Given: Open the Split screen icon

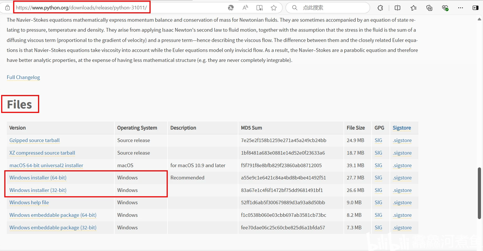Looking at the screenshot, I should [398, 8].
